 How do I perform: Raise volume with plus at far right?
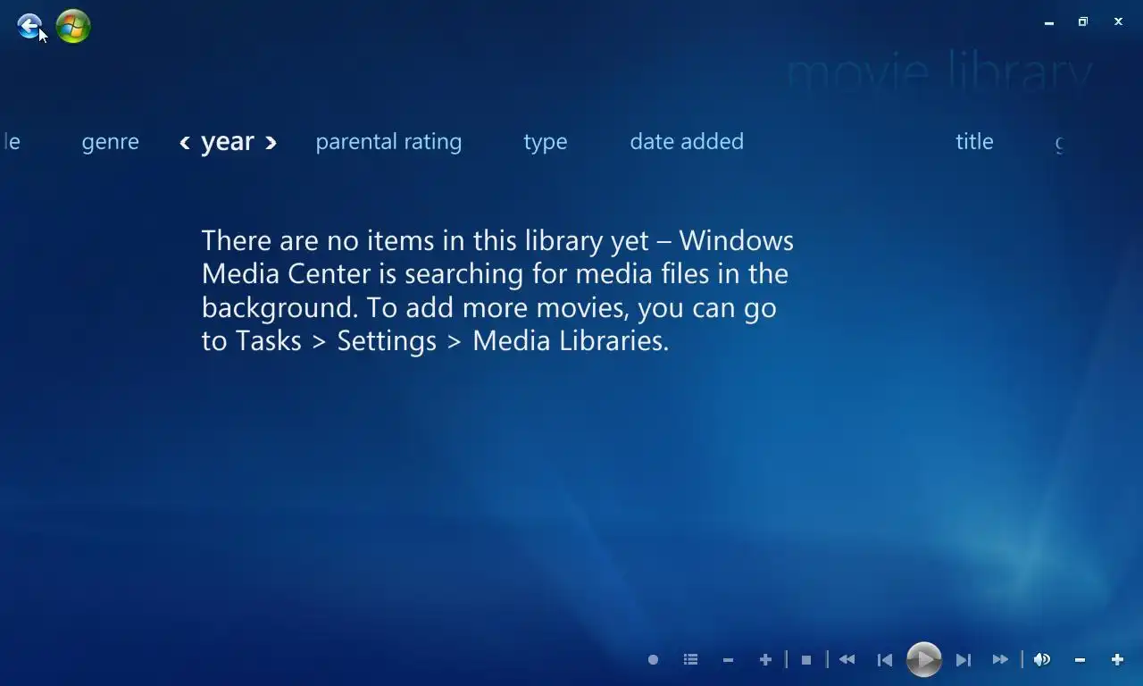click(x=1117, y=660)
